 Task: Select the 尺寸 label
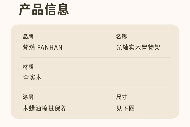pyautogui.click(x=121, y=97)
